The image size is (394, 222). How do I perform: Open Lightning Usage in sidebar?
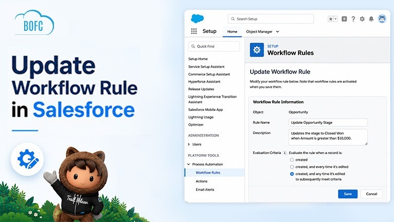coord(201,117)
